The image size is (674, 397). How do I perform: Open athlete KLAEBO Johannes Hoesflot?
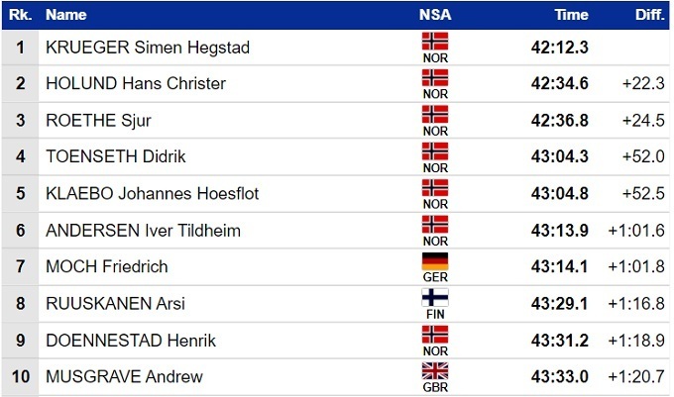(152, 194)
